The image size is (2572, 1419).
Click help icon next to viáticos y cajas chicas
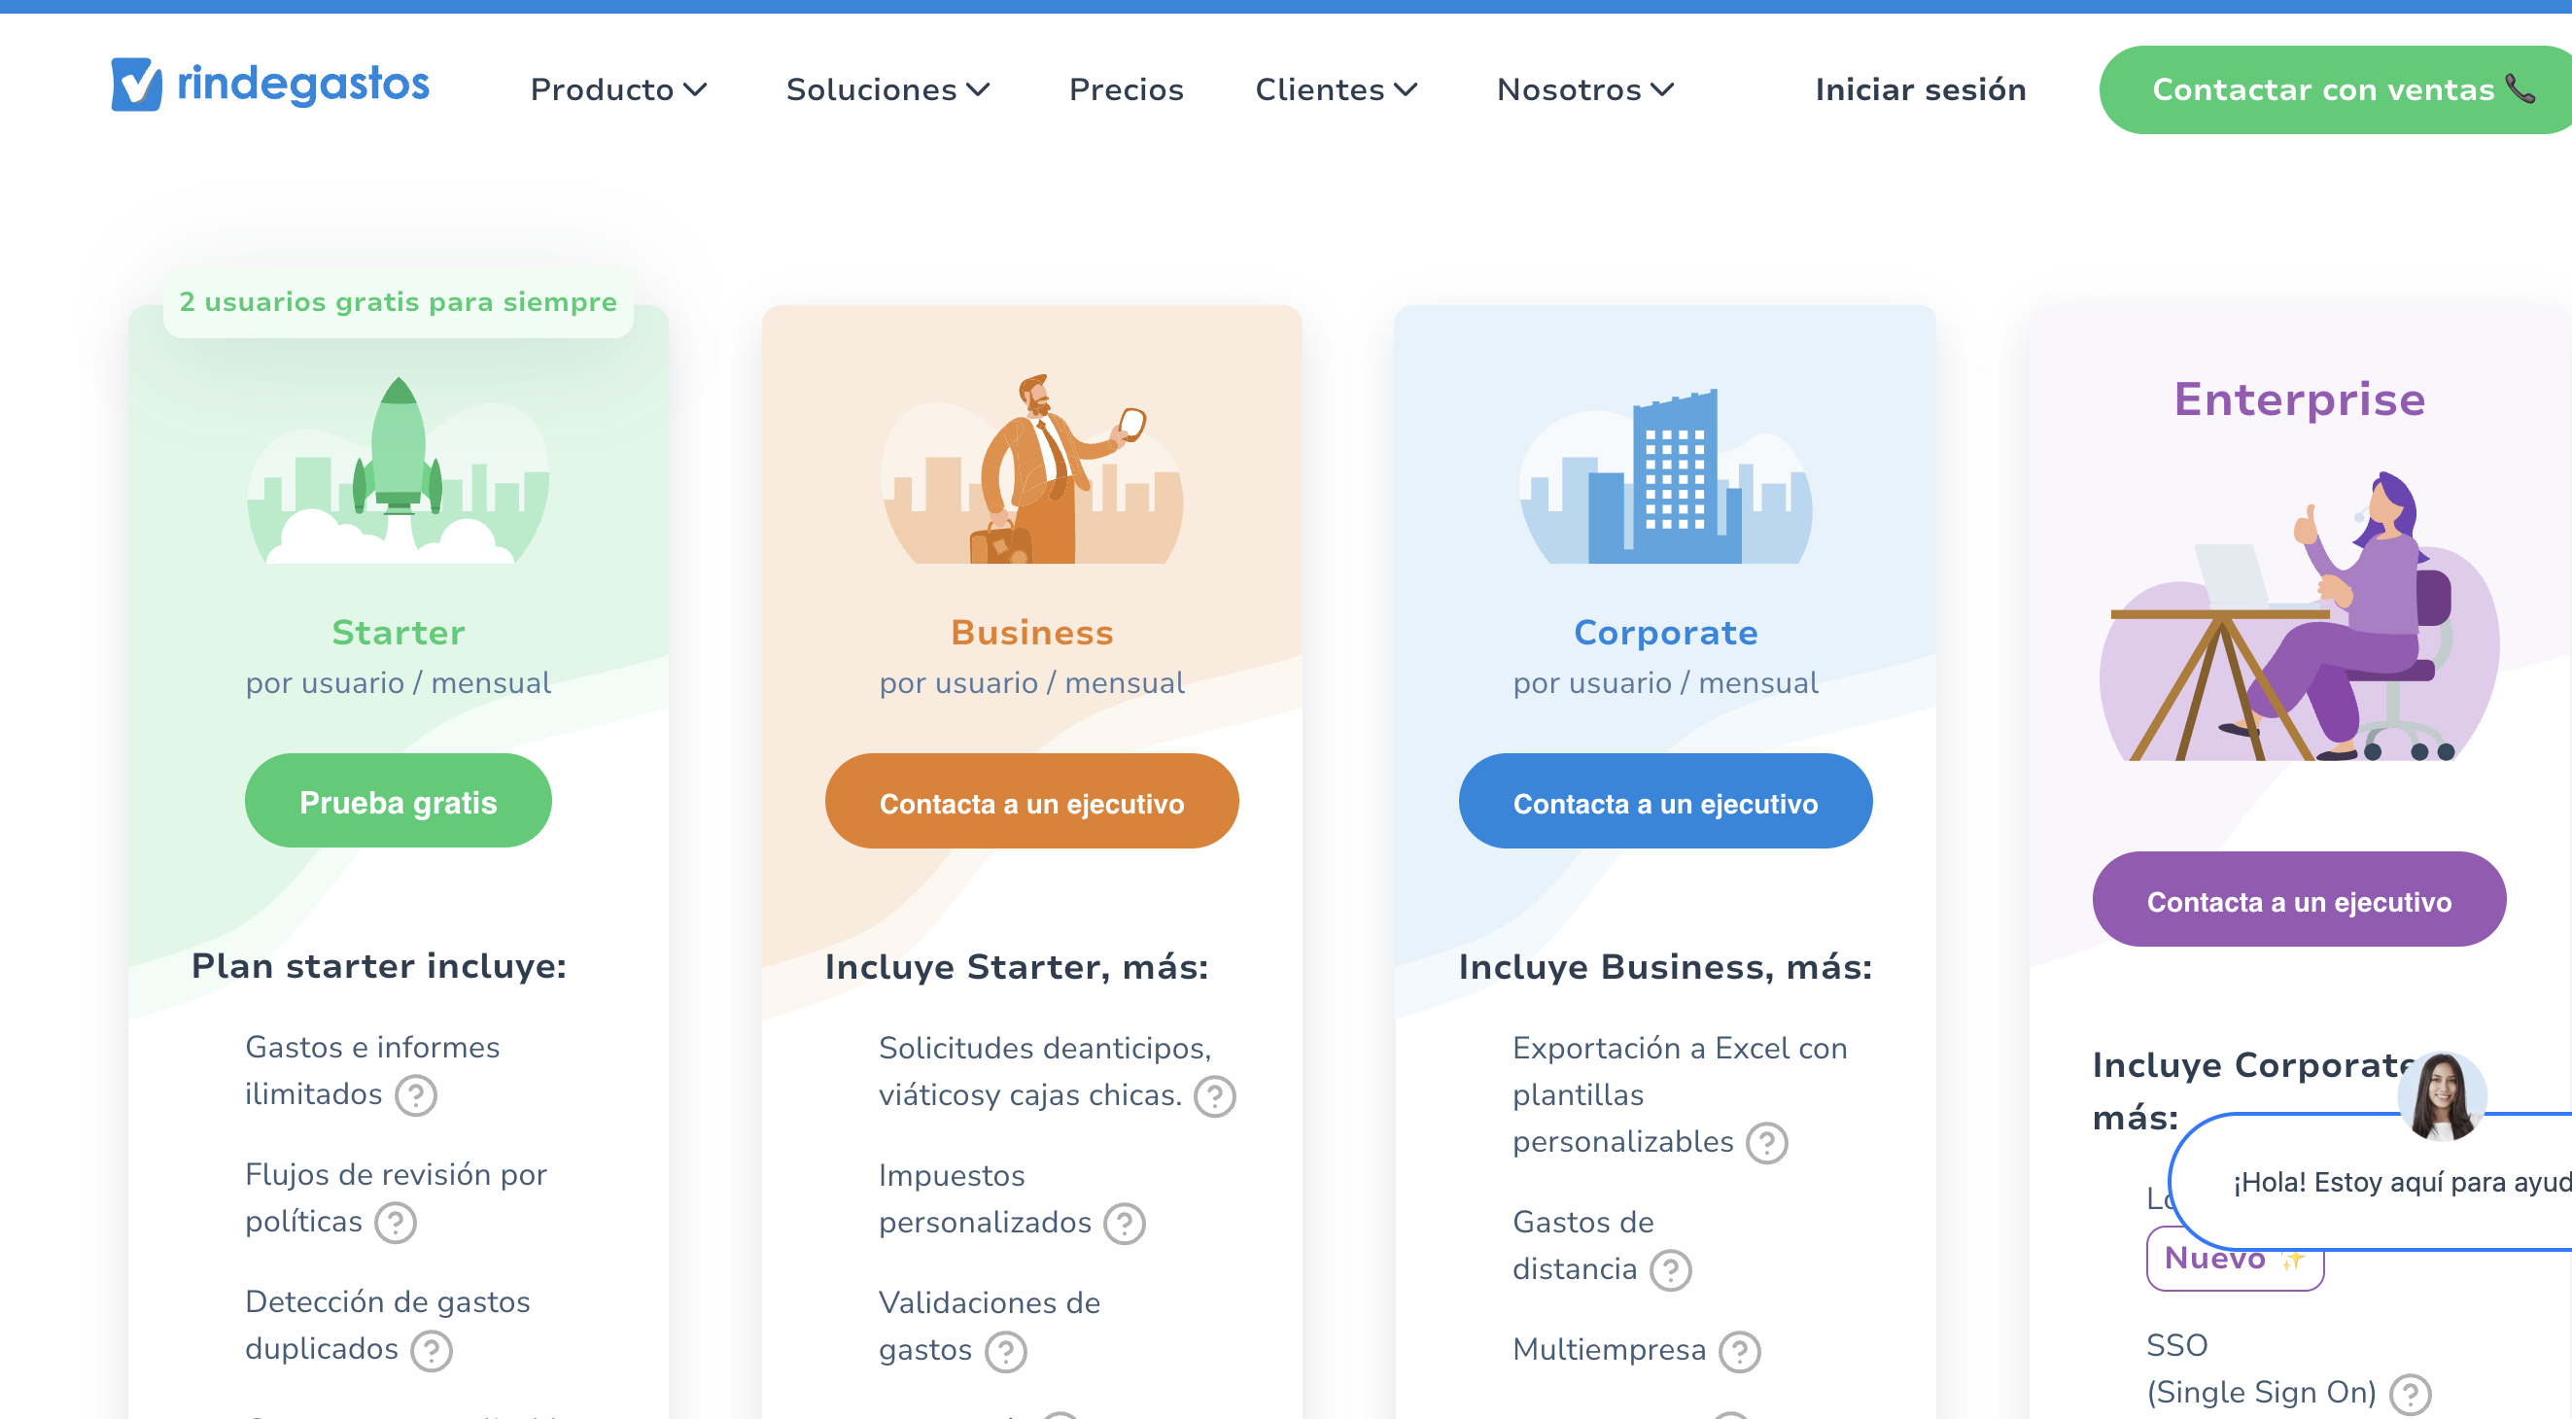coord(1215,1096)
